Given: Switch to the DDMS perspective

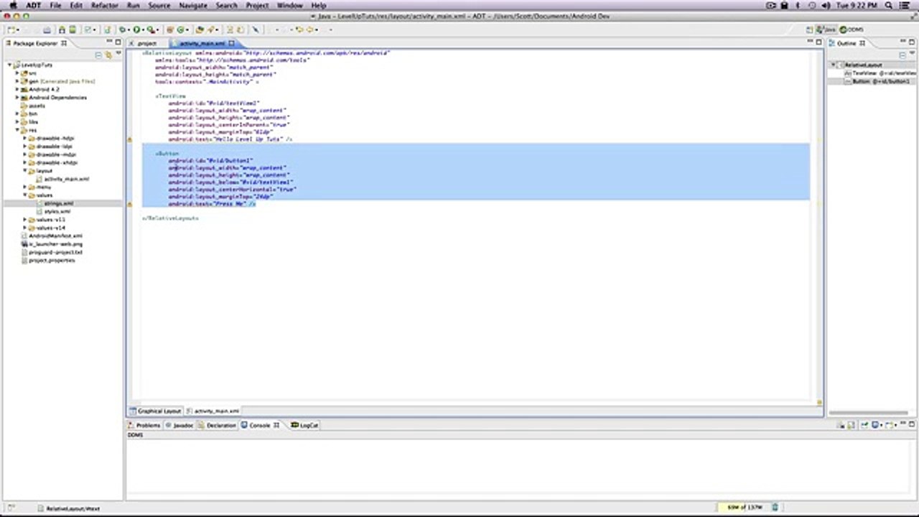Looking at the screenshot, I should point(852,30).
